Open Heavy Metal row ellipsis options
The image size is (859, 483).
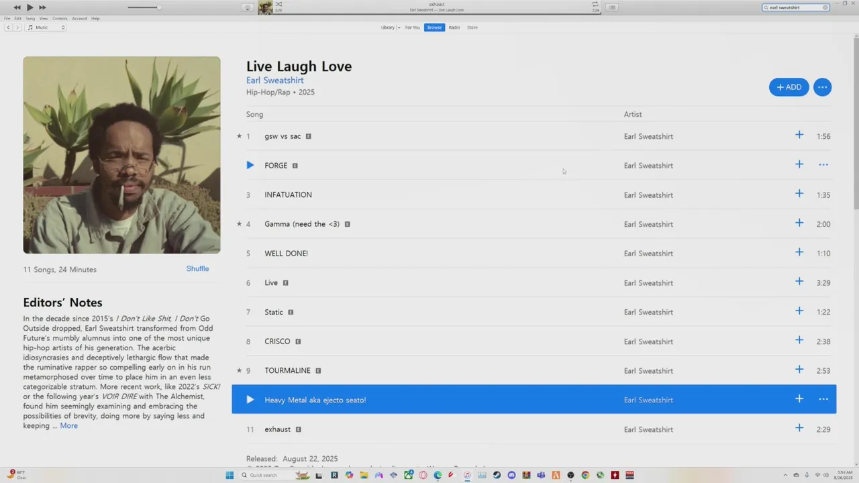point(823,400)
